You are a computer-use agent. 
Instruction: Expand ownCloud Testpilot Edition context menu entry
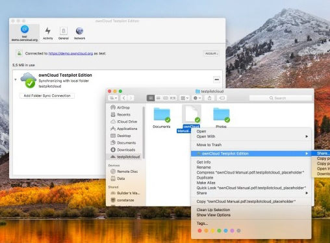(x=251, y=153)
